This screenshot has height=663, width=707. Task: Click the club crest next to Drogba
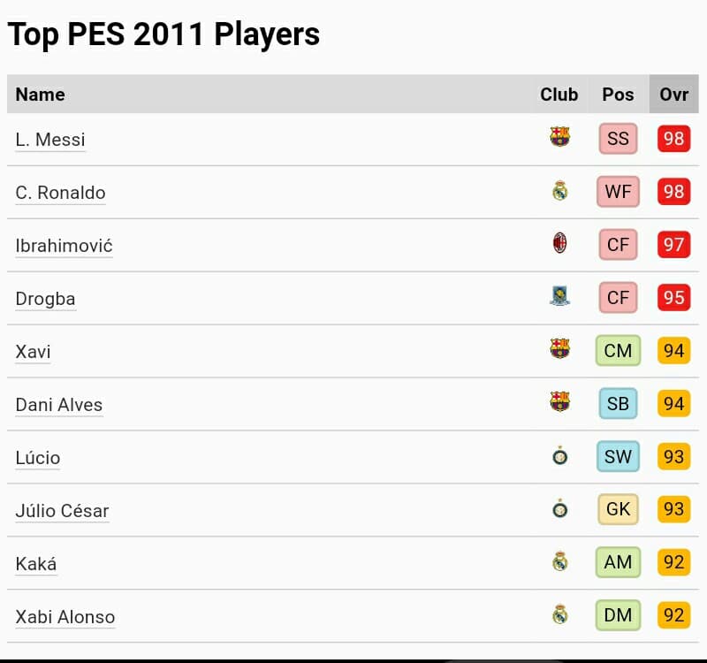click(559, 296)
